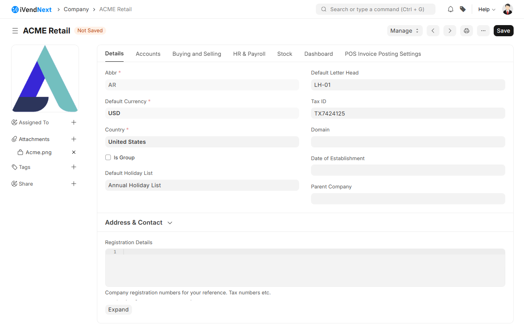
Task: Remove the Acme.png attachment
Action: [x=74, y=152]
